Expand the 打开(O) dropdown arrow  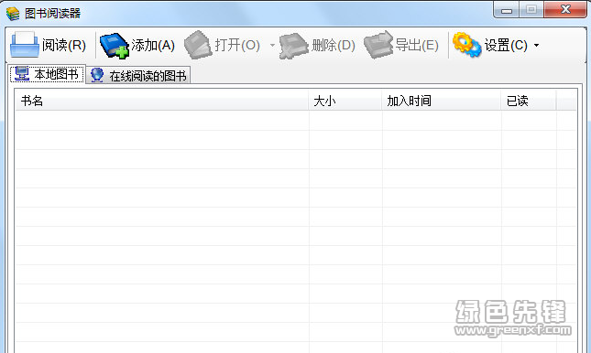point(272,46)
